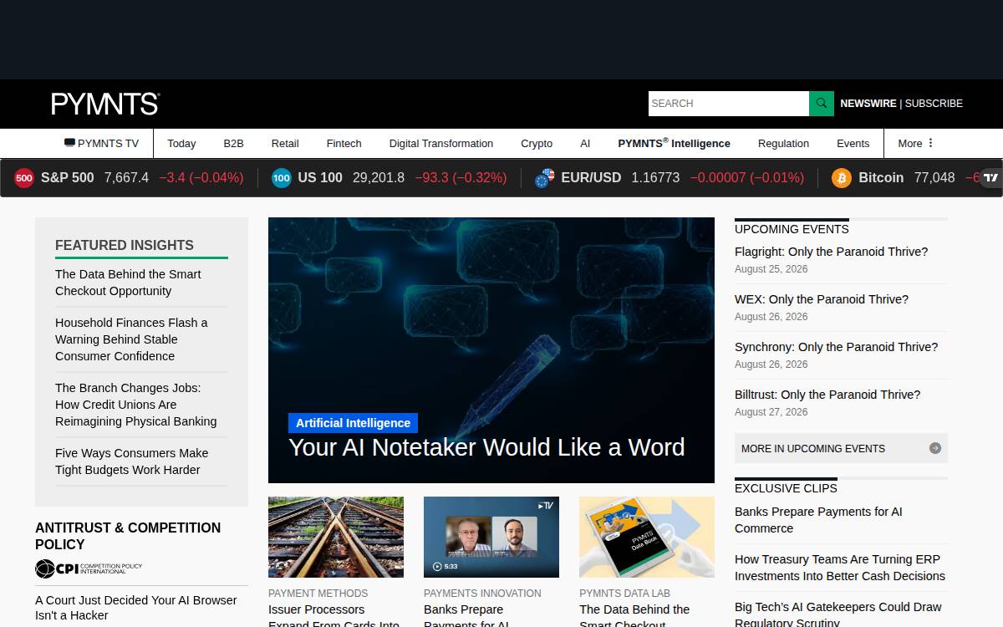Screen dimensions: 1003x627
Task: Click the UPCOMING EVENTS heading
Action: click(x=792, y=229)
